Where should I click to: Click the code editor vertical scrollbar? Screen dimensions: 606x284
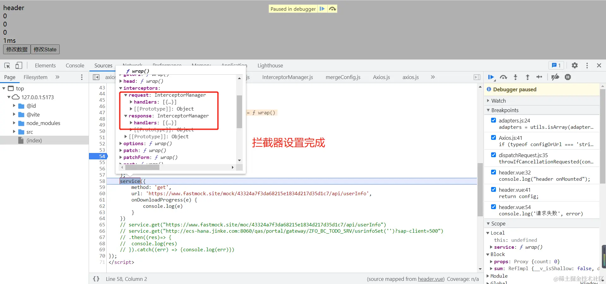[x=480, y=190]
